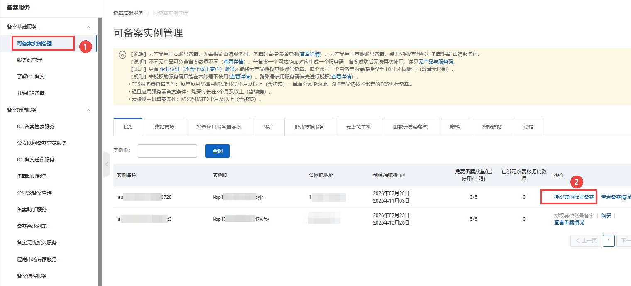Select the ECS tab
Viewport: 631px width, 286px height.
128,127
